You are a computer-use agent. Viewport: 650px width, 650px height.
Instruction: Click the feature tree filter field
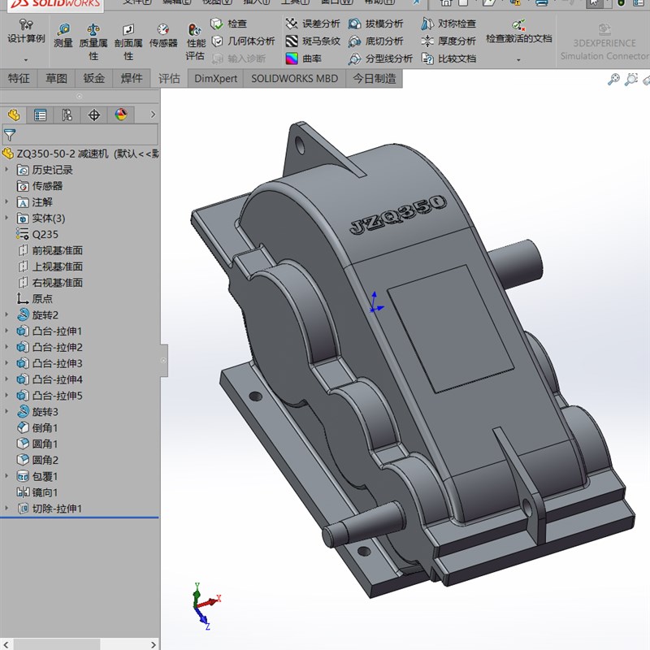click(x=81, y=135)
